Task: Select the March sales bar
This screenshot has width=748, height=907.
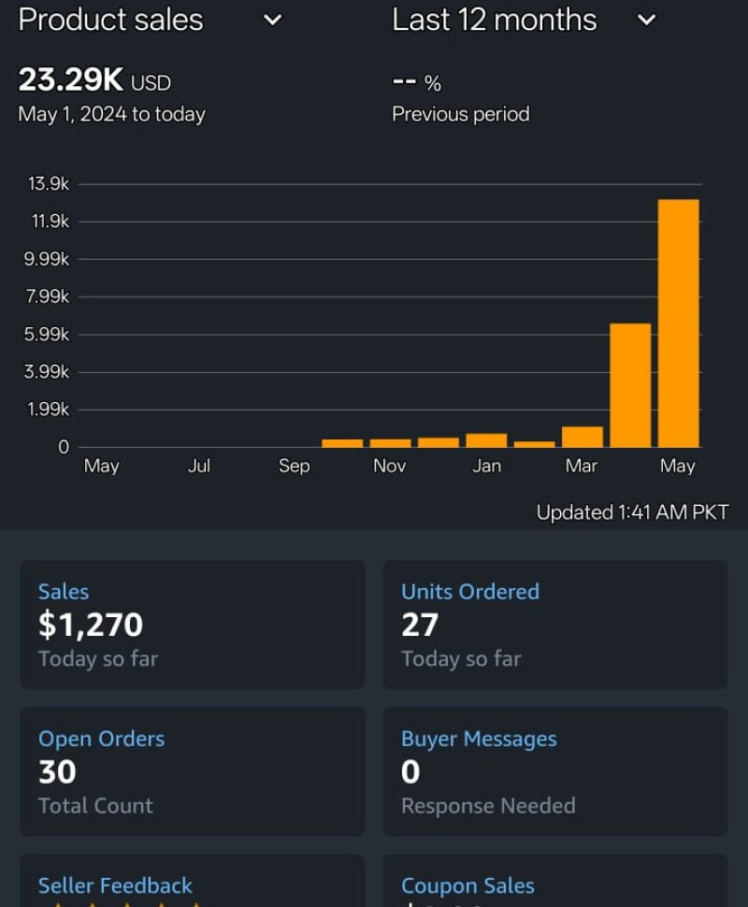Action: click(582, 437)
